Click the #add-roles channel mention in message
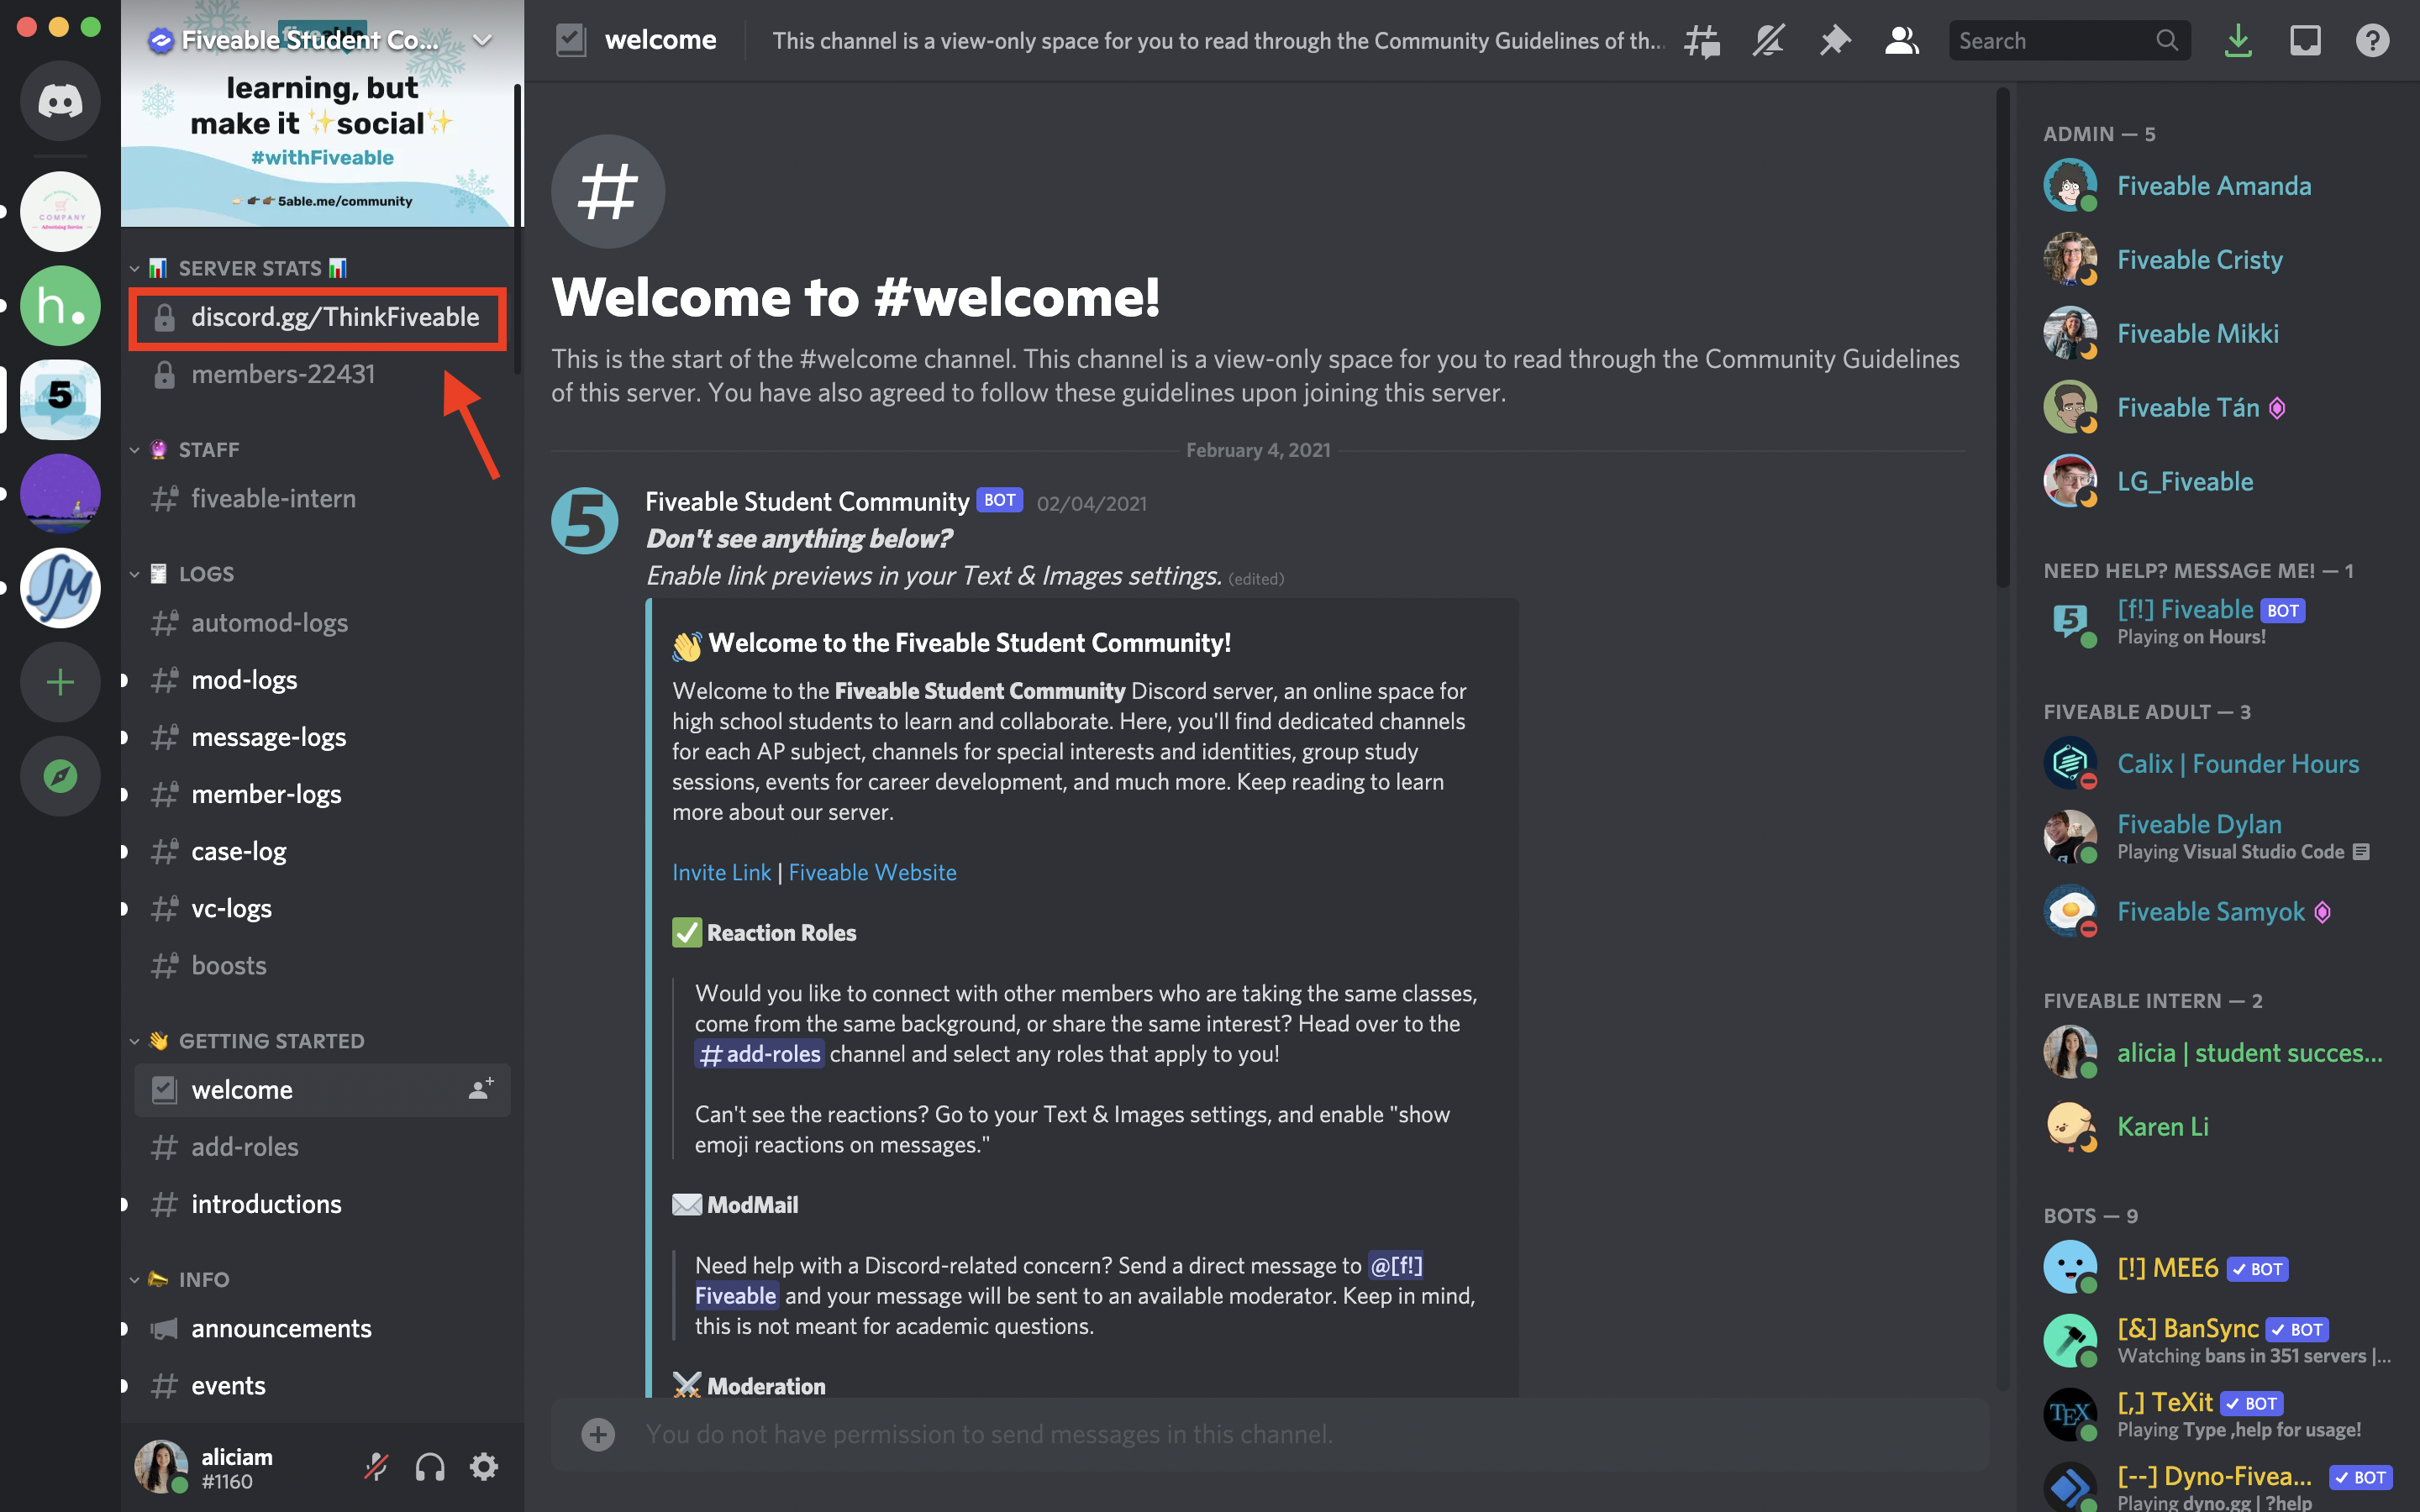Screen dimensions: 2420x1512 click(x=759, y=1054)
